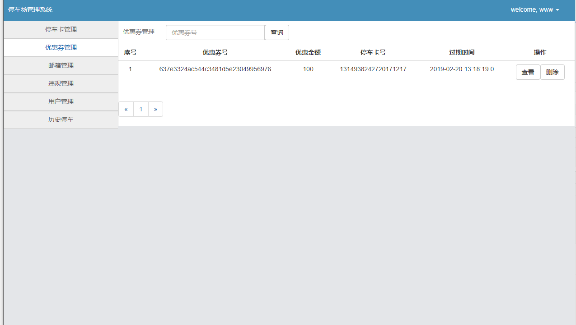Click the 过期时间 column header
Viewport: 576px width, 325px height.
point(462,52)
